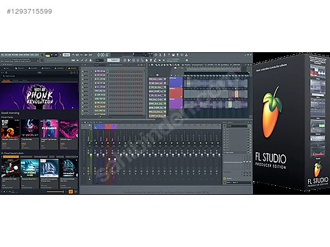
Task: Arm recording with the transport record button
Action: 60,55
